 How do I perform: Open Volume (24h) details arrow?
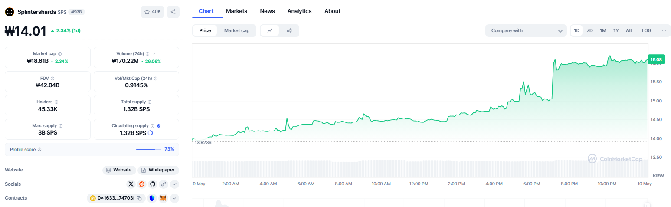(154, 54)
